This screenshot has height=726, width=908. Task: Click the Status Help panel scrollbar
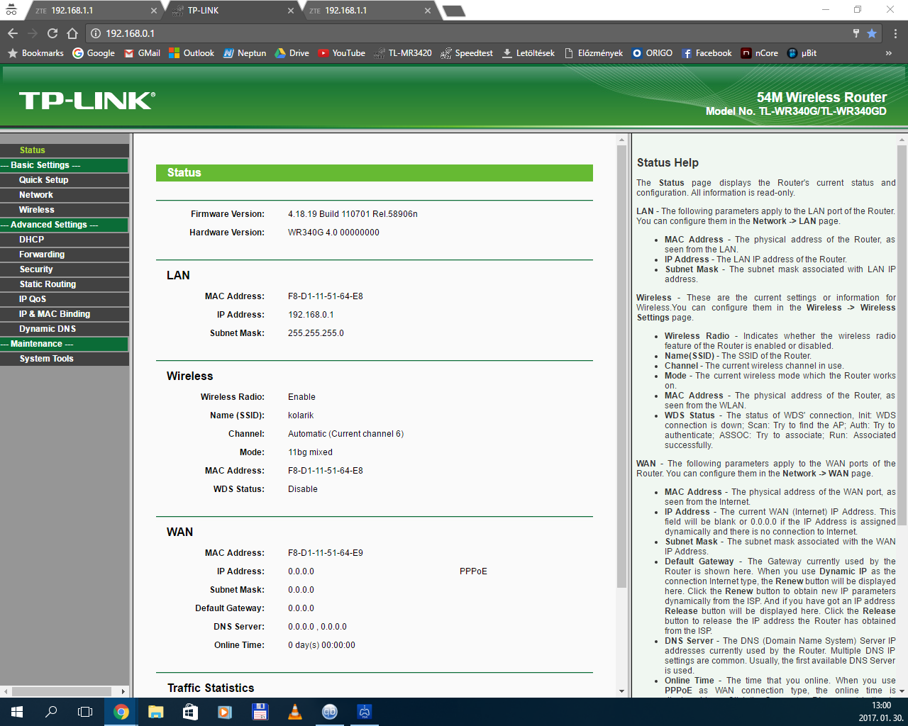pyautogui.click(x=902, y=335)
